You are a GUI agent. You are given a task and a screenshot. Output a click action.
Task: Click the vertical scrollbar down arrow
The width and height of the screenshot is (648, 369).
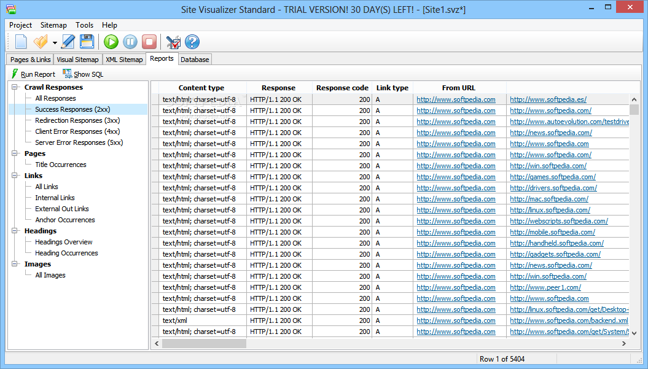pyautogui.click(x=634, y=333)
